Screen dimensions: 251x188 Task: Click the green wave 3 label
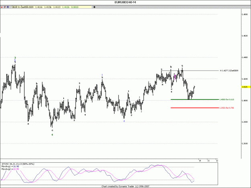coord(15,58)
